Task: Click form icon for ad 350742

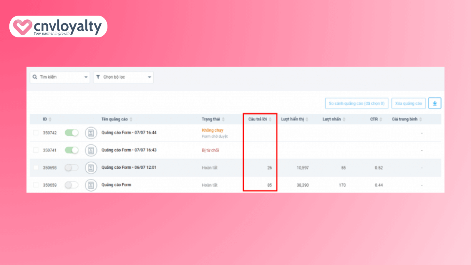Action: pyautogui.click(x=91, y=133)
